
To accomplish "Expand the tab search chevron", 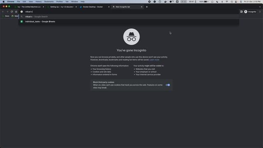I will 260,7.
